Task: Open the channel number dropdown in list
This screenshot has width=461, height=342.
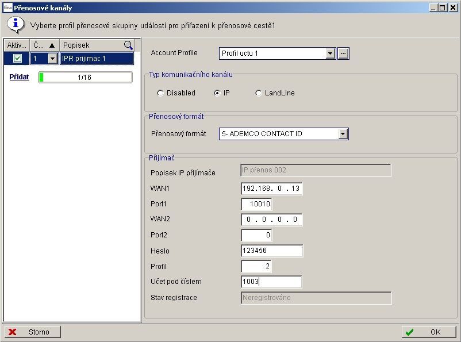Action: click(x=52, y=58)
